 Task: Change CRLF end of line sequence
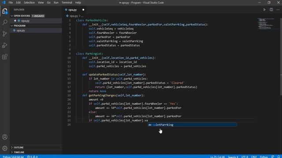pyautogui.click(x=254, y=157)
